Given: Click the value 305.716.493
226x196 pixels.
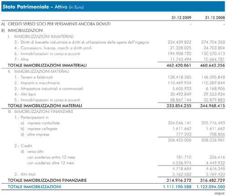Looking at the screenshot, I should point(213,123).
